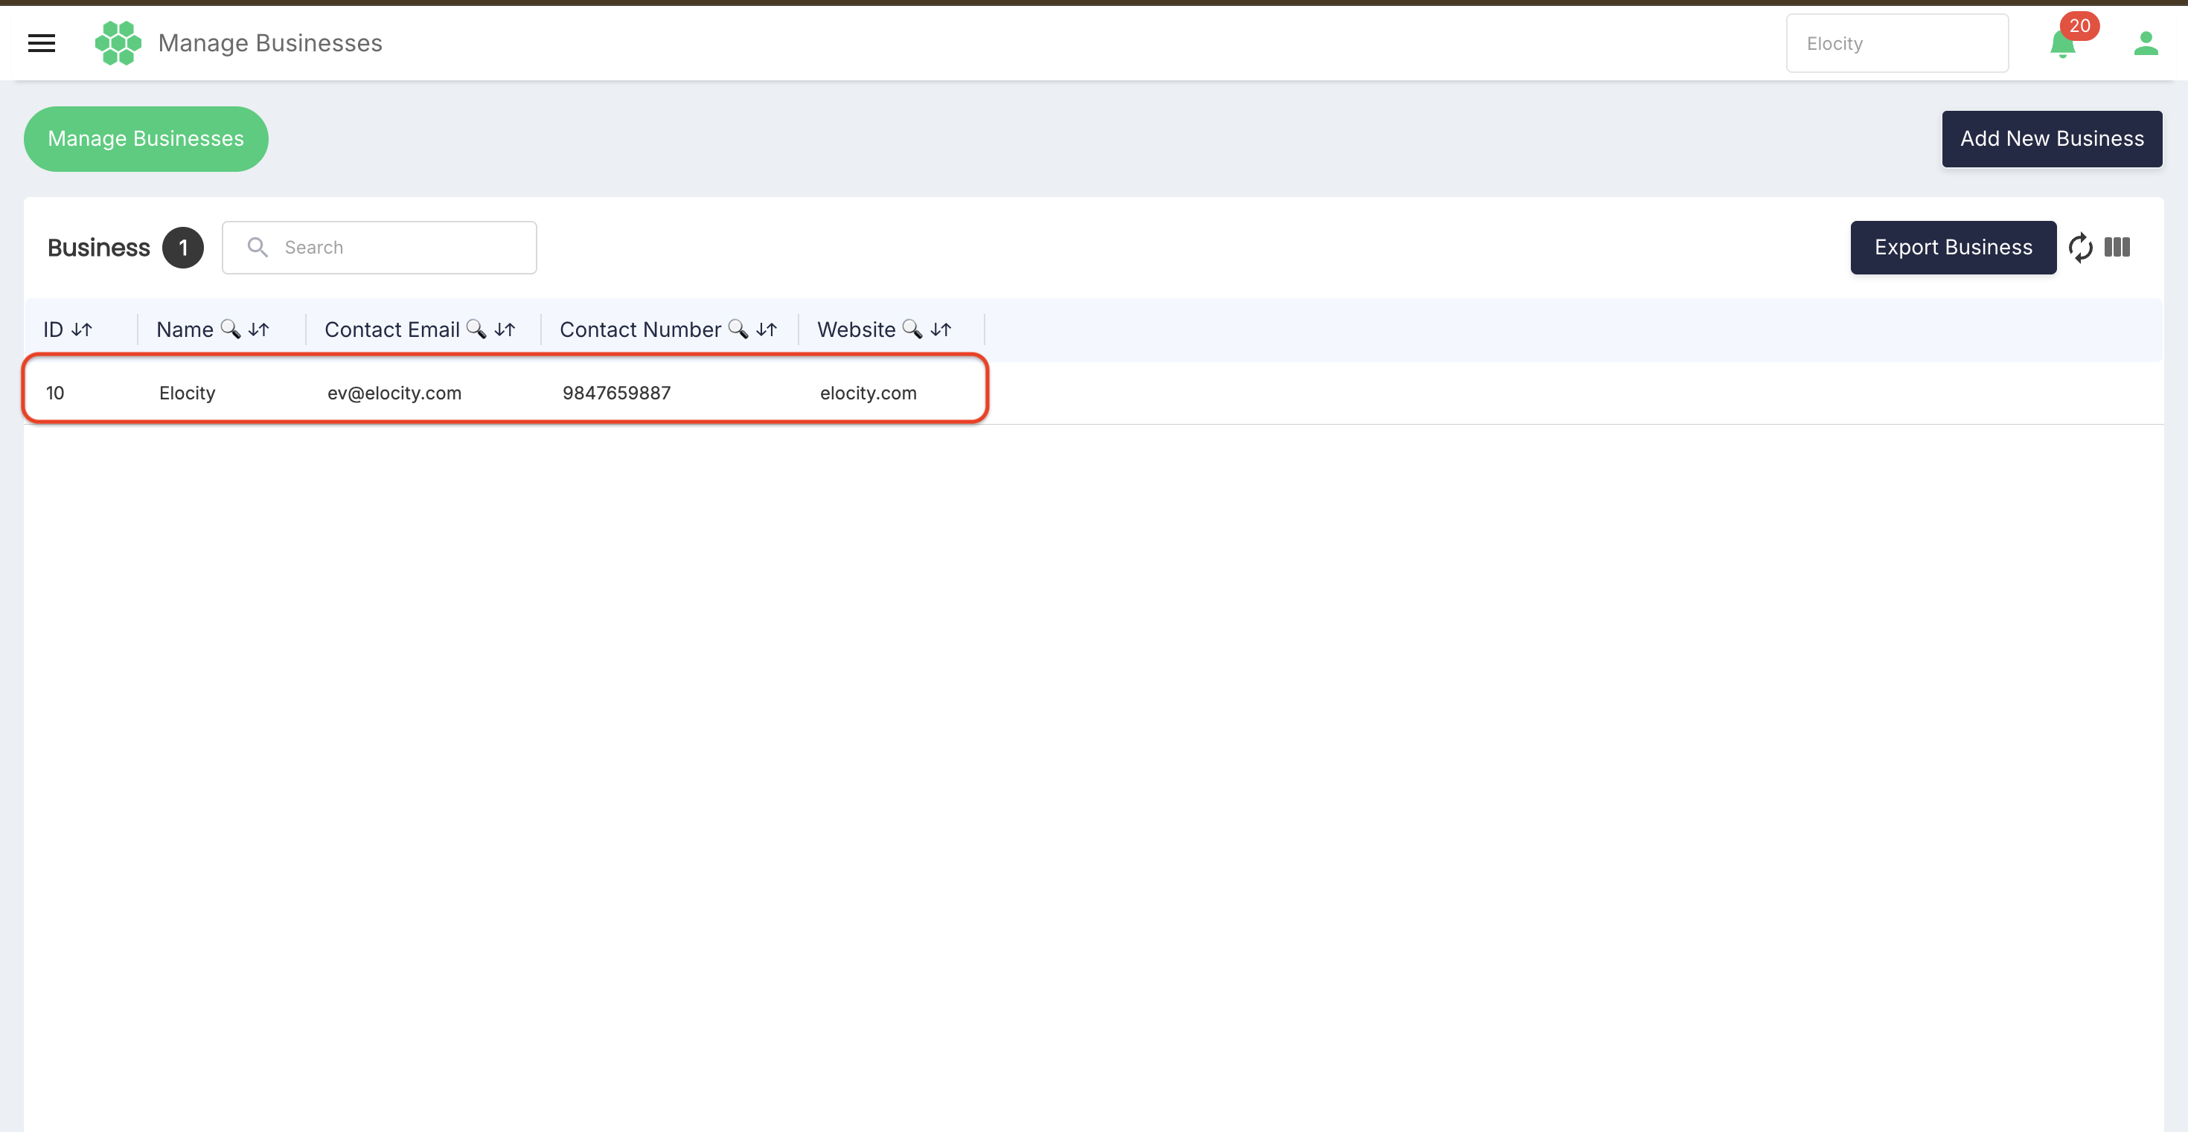Filter Contact Email with magnifier icon
Image resolution: width=2188 pixels, height=1132 pixels.
[476, 329]
